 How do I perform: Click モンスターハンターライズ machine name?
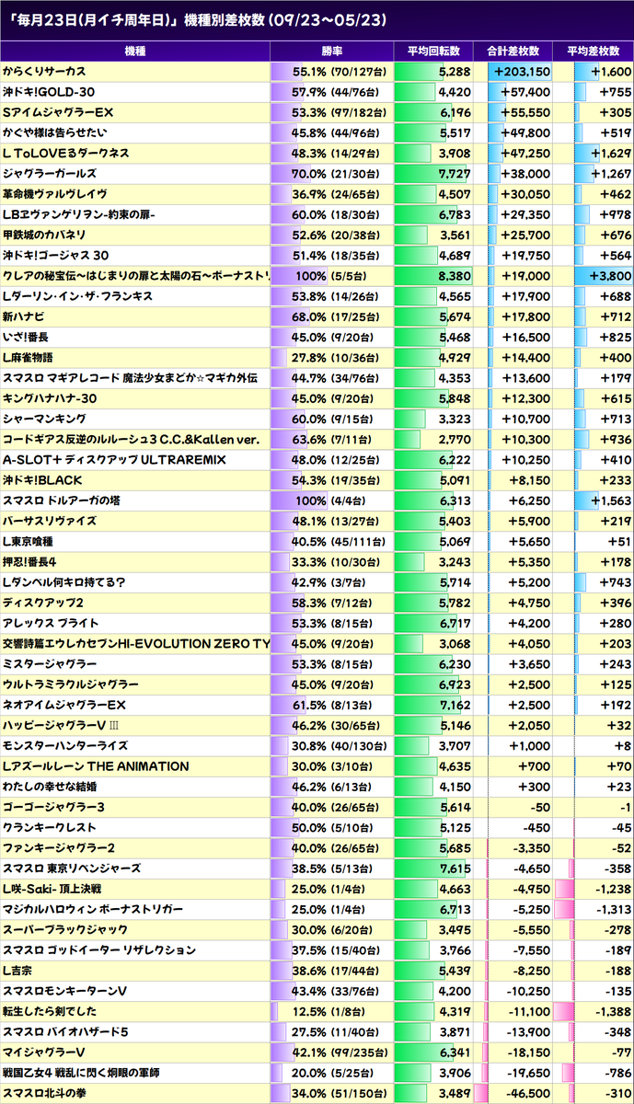click(x=66, y=744)
